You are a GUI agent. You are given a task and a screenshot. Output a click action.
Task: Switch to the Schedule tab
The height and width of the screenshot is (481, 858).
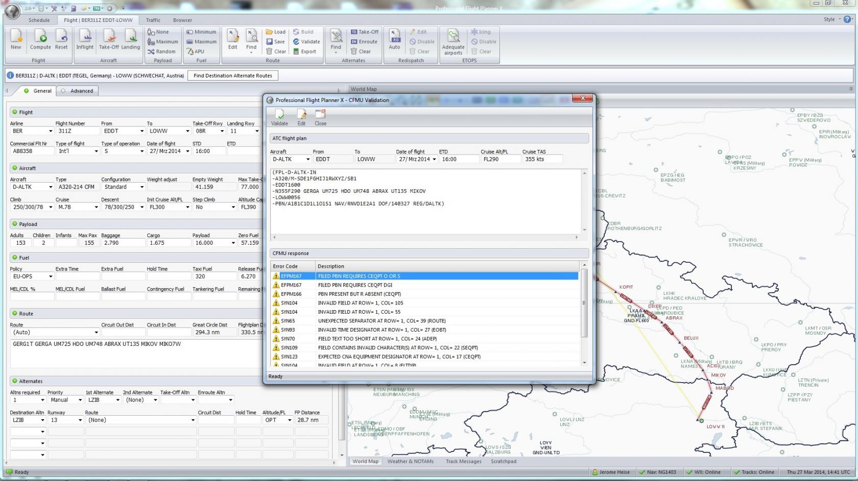39,20
